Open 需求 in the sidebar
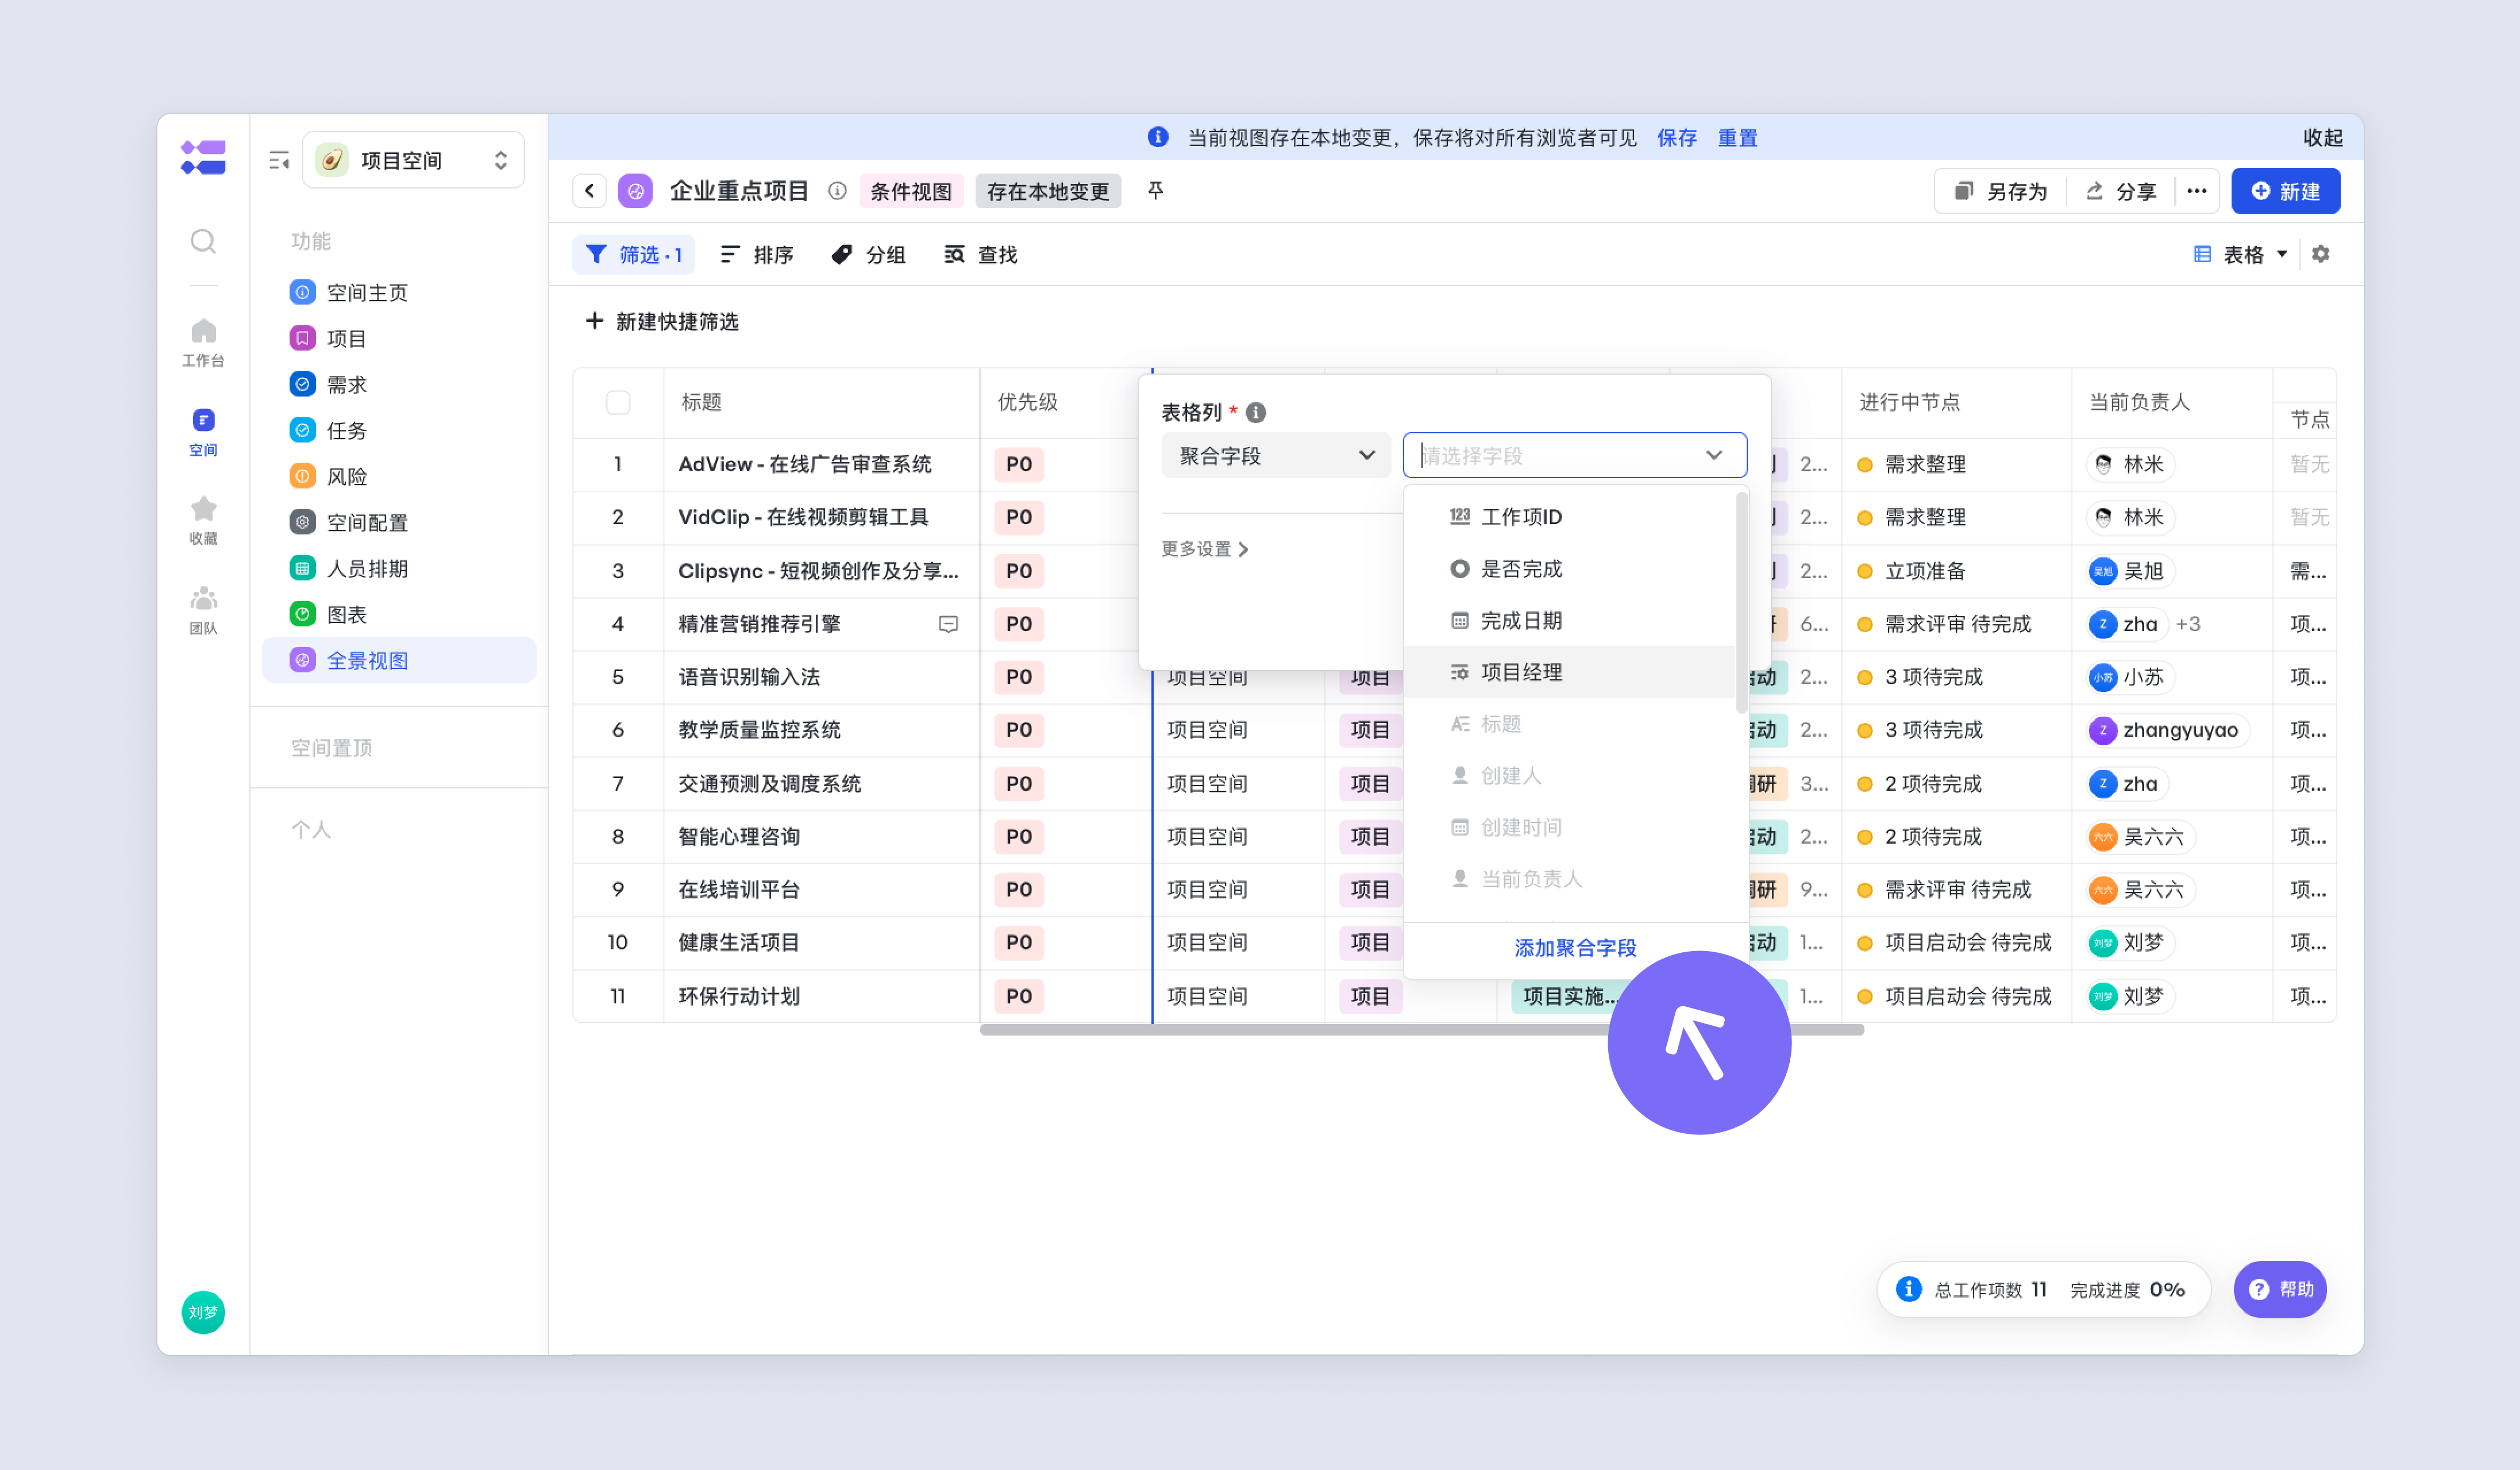 pos(398,384)
